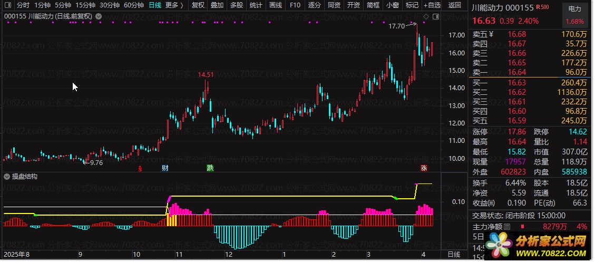Select the 买一 price 16.63
Screen dimensions: 595x262
[x=517, y=83]
